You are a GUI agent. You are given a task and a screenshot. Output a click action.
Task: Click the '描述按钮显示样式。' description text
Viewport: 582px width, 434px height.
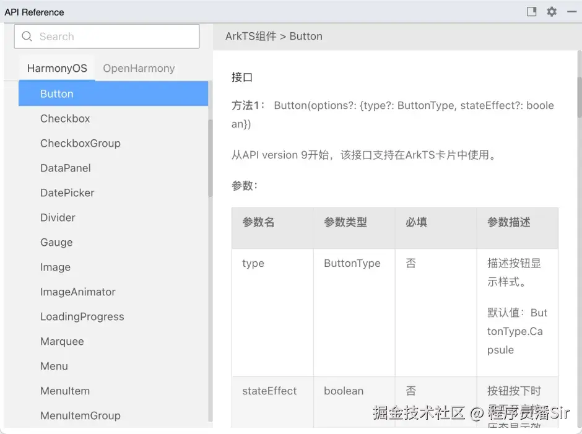coord(514,272)
